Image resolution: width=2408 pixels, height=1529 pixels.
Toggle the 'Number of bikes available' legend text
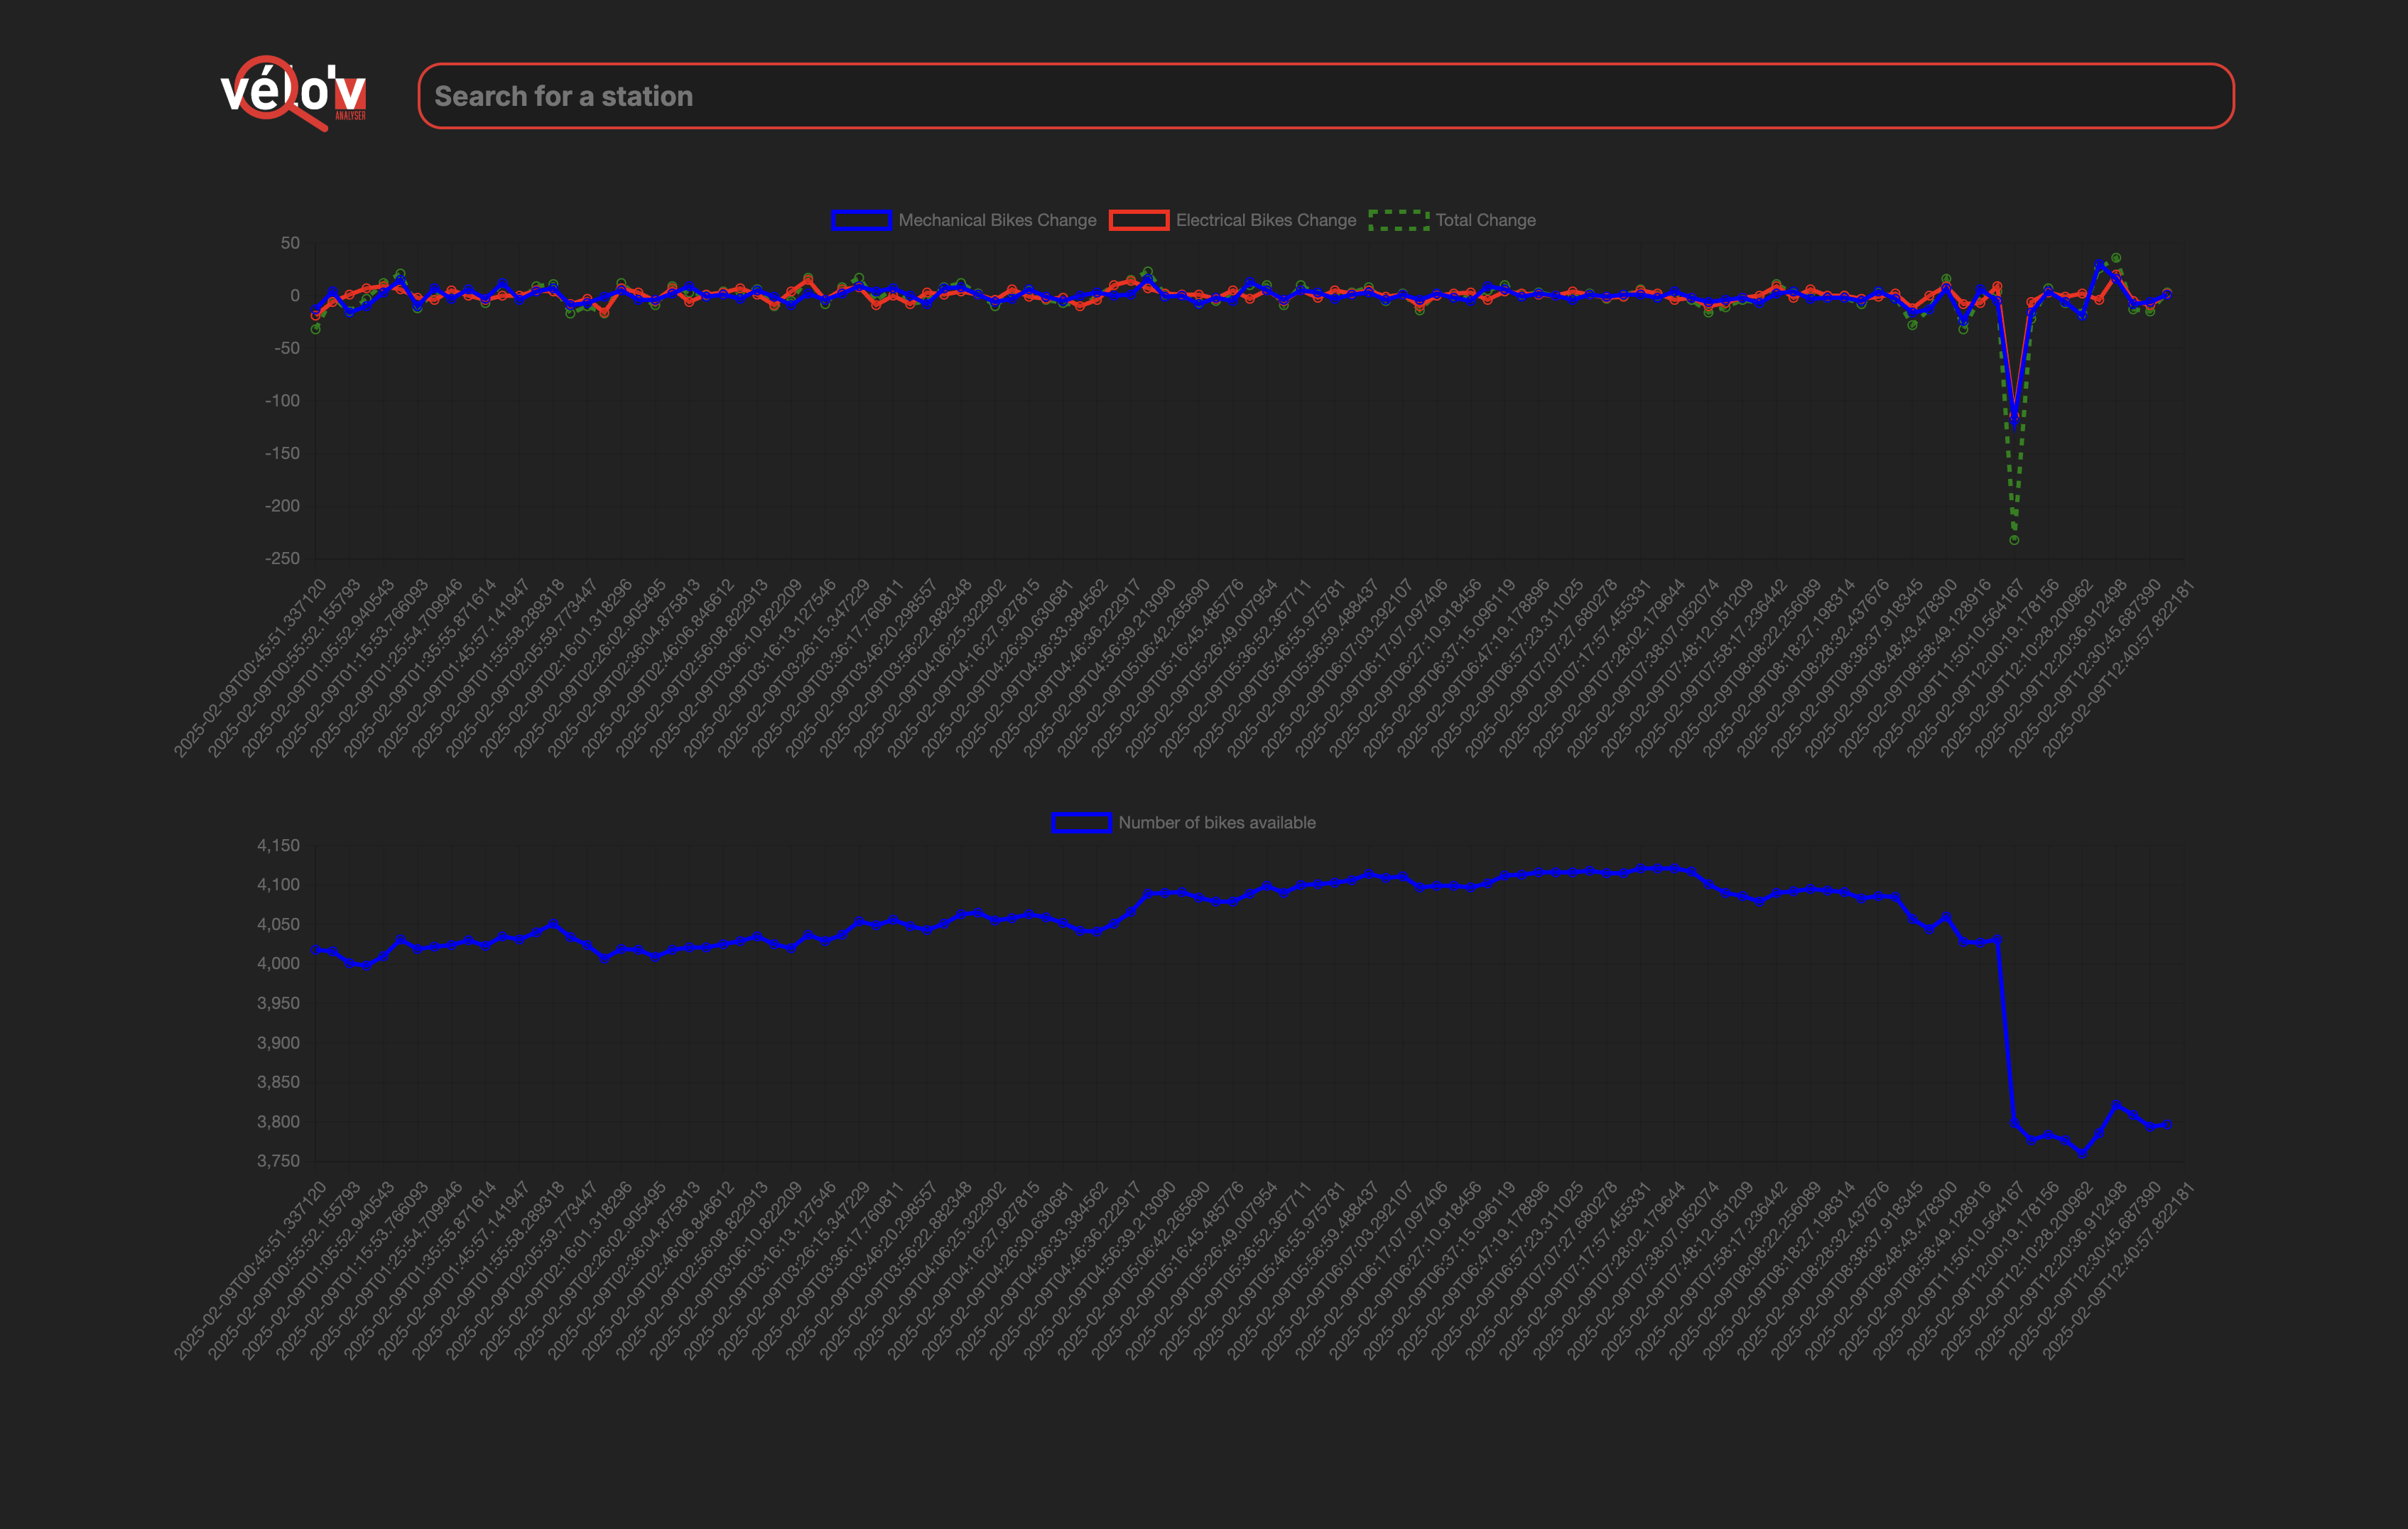click(x=1216, y=823)
